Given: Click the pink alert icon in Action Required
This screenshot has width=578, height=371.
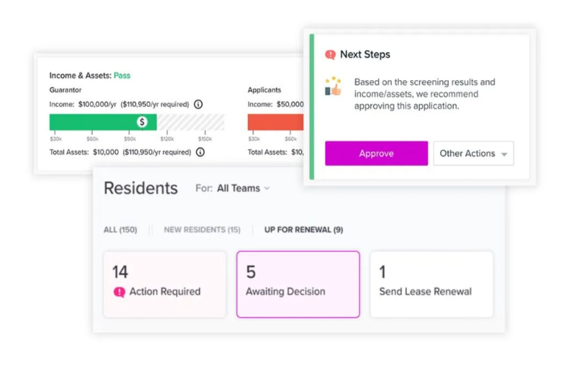Looking at the screenshot, I should (x=119, y=292).
